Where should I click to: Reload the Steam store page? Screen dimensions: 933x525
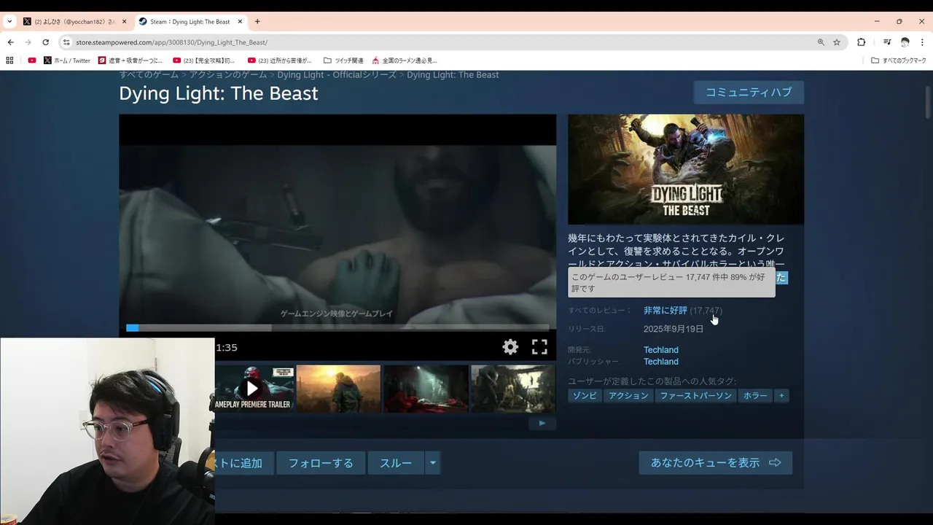[x=45, y=42]
